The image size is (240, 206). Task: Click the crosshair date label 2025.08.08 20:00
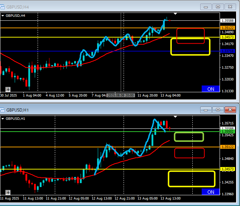(x=121, y=95)
